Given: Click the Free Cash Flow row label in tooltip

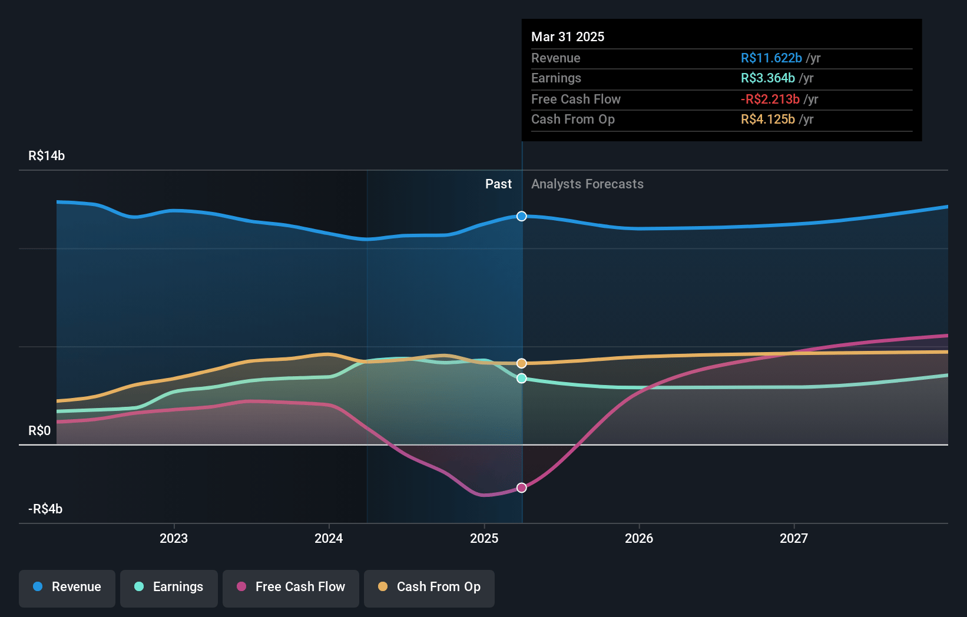Looking at the screenshot, I should point(575,99).
